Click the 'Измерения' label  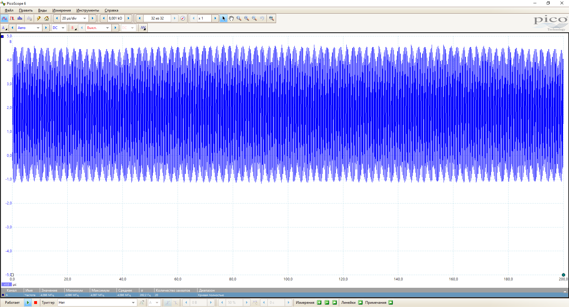click(305, 303)
